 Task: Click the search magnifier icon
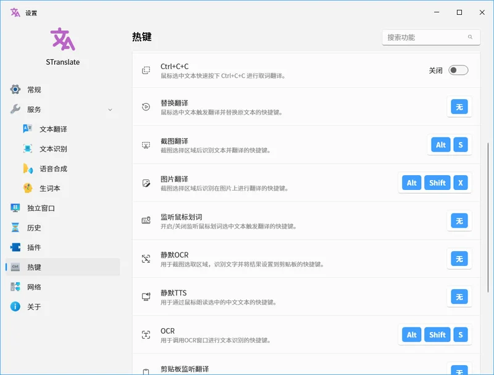coord(470,37)
